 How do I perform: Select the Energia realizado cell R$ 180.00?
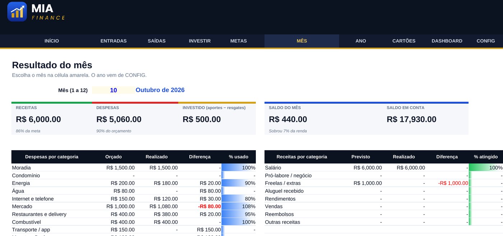pyautogui.click(x=166, y=183)
